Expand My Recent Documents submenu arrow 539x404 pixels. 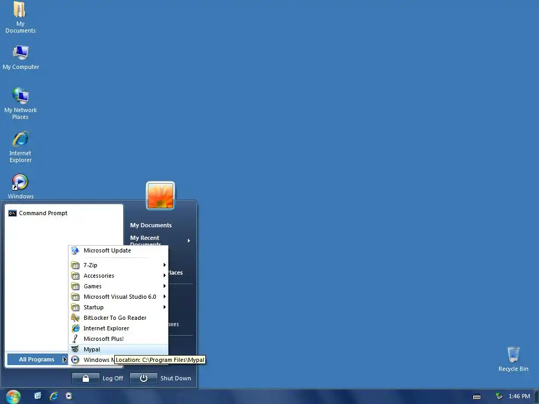pos(189,241)
